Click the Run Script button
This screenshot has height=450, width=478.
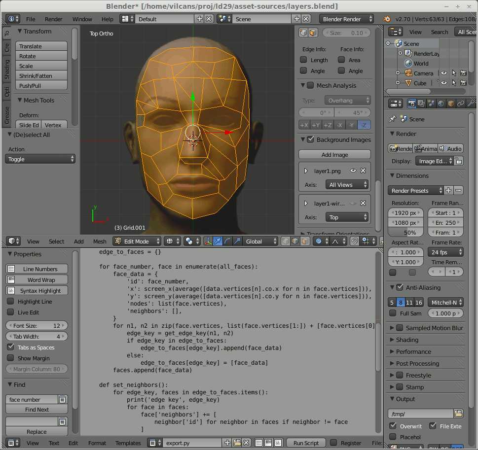(x=306, y=443)
